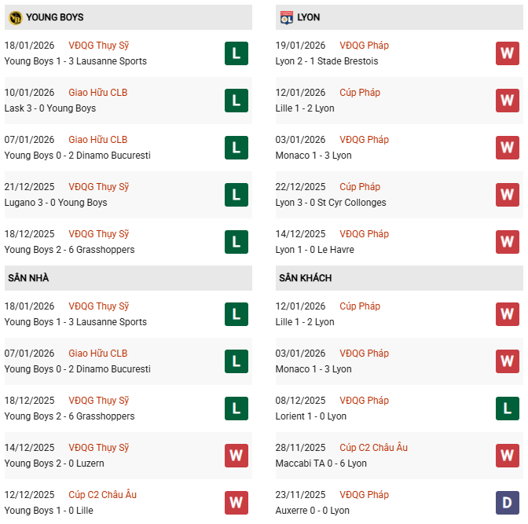Image resolution: width=528 pixels, height=524 pixels.
Task: Click loss badge for Young Boys vs Lausanne Sports
Action: [x=236, y=53]
